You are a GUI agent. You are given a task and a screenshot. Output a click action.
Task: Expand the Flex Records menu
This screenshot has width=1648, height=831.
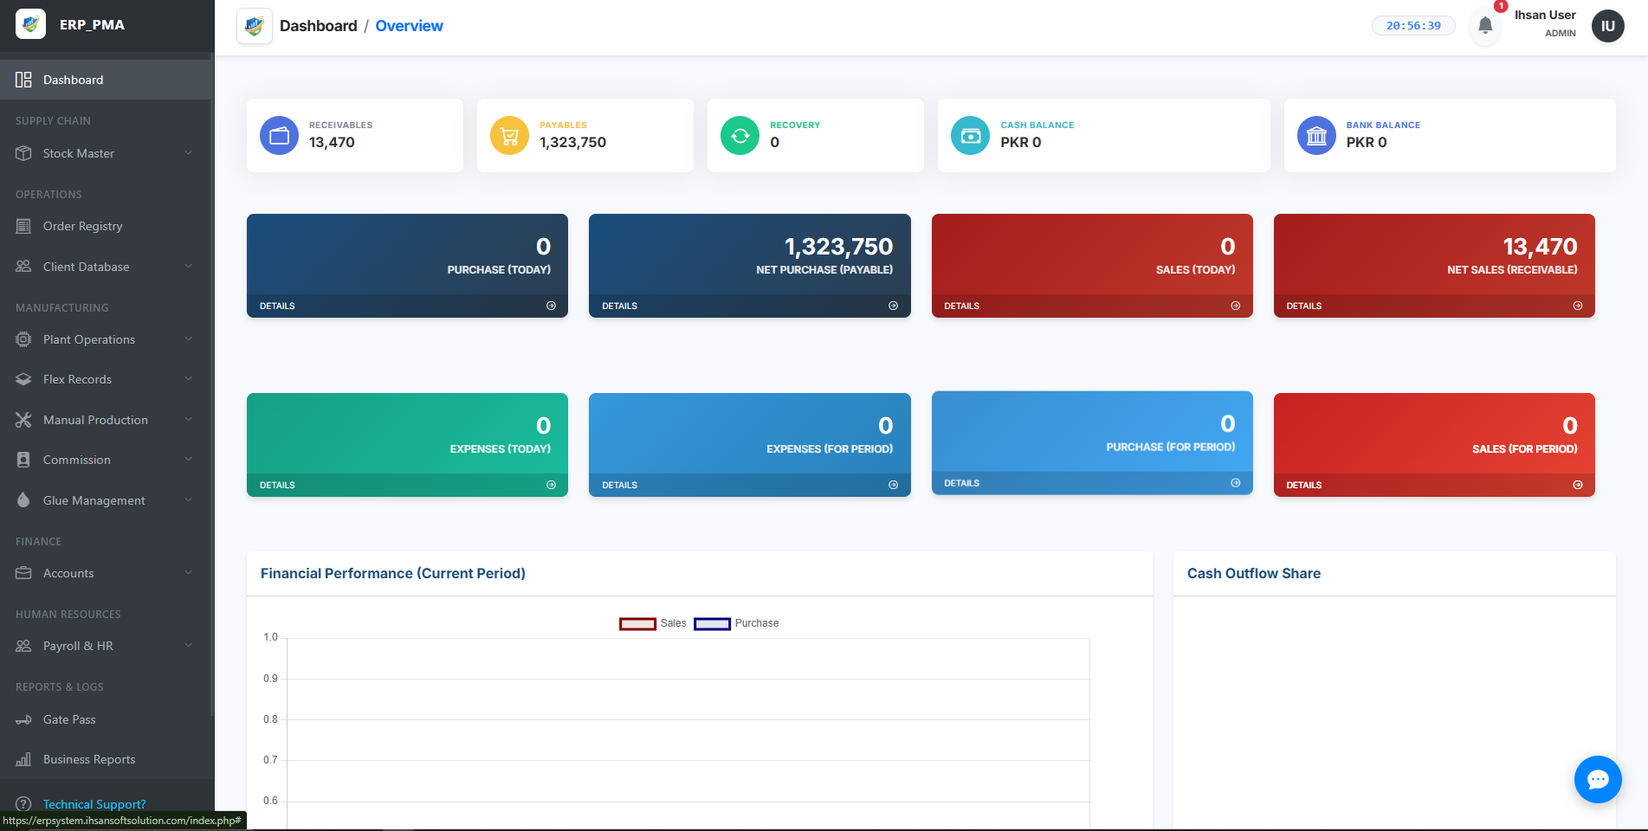pyautogui.click(x=107, y=379)
